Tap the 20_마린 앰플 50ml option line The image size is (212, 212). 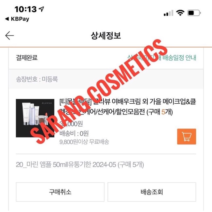80,165
